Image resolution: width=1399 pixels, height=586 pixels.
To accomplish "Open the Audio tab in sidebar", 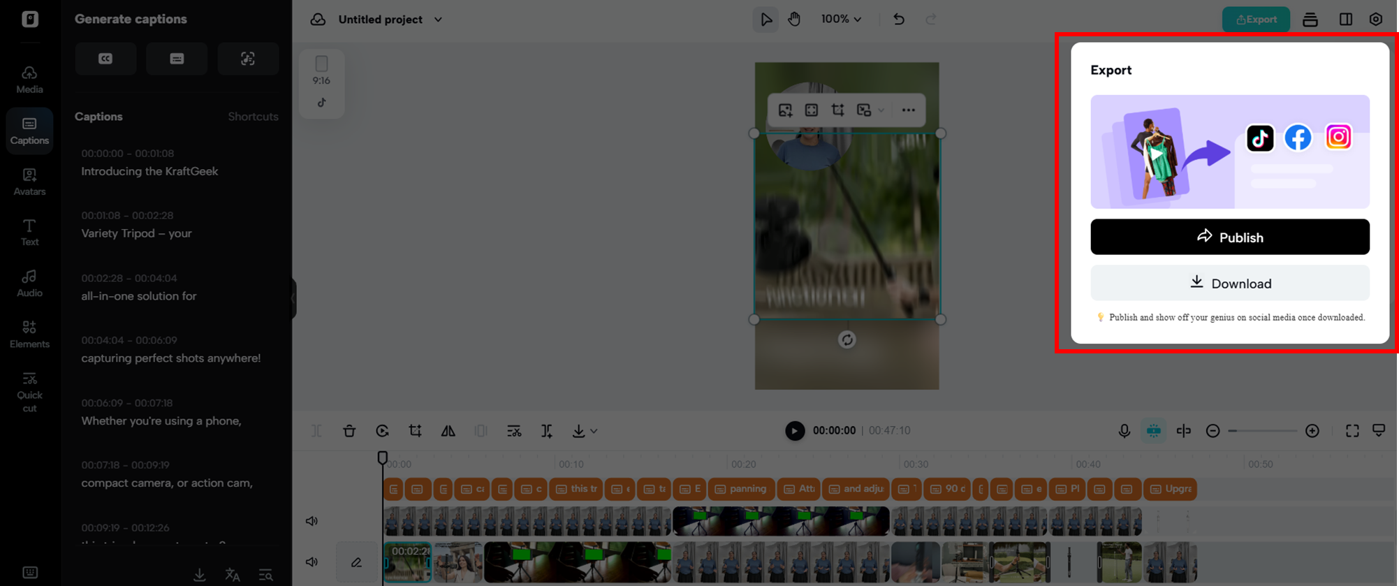I will point(29,283).
